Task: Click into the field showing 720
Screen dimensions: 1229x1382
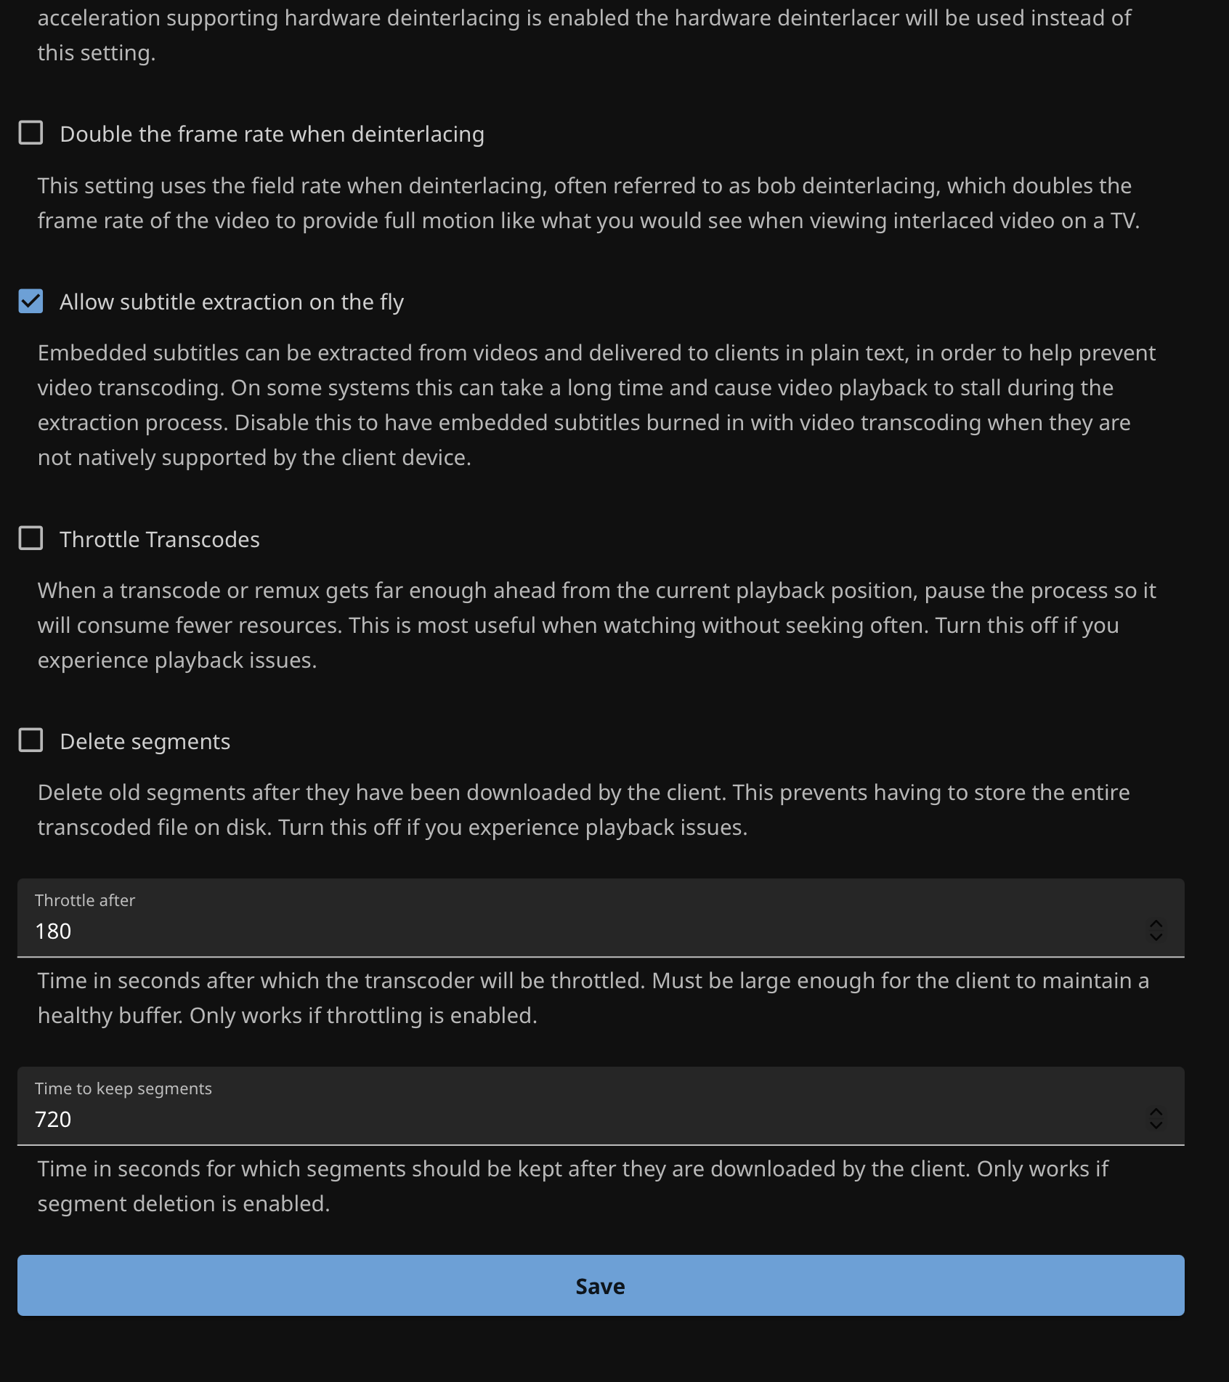Action: pyautogui.click(x=581, y=1120)
